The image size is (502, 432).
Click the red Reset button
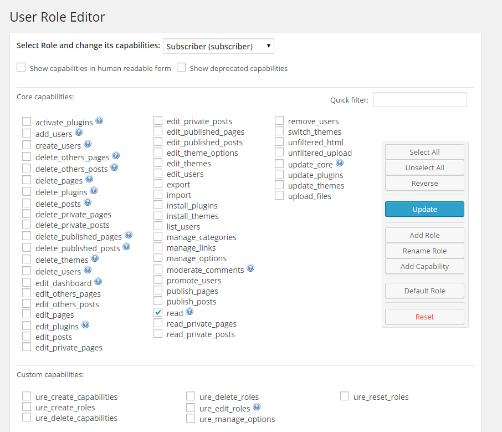click(424, 317)
